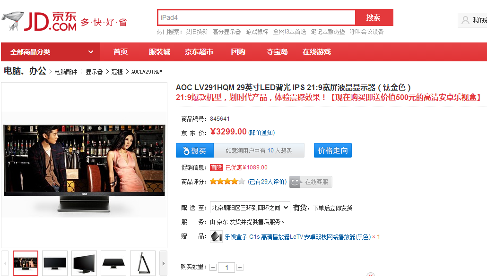Click the 电脑配件 breadcrumb link
The height and width of the screenshot is (276, 487).
coord(66,72)
